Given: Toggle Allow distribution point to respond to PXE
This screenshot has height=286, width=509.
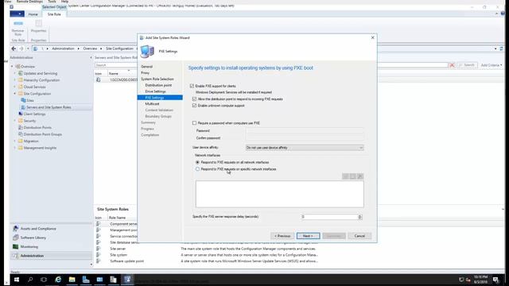Looking at the screenshot, I should point(194,99).
